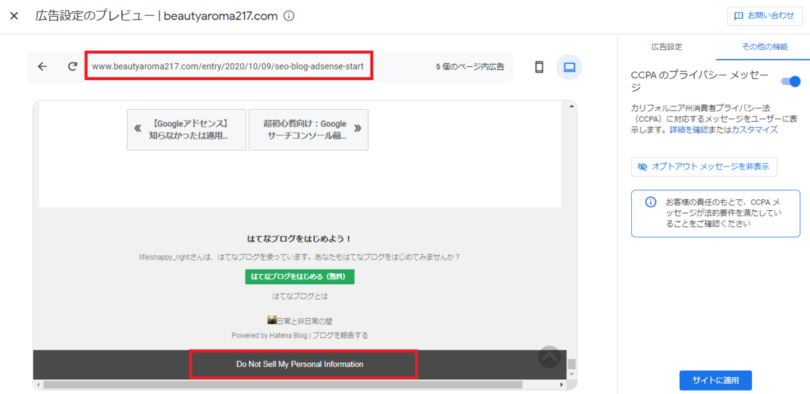This screenshot has width=810, height=394.
Task: Click the crossed-eye icon in opt-out button
Action: pos(642,166)
